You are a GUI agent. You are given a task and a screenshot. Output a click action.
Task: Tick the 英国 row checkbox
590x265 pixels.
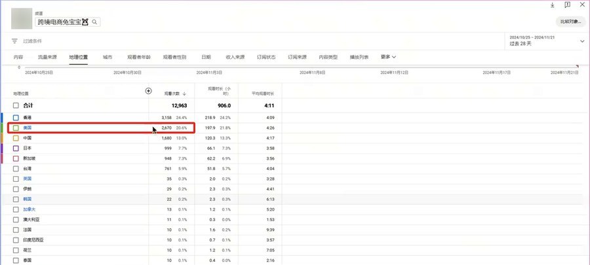click(16, 179)
